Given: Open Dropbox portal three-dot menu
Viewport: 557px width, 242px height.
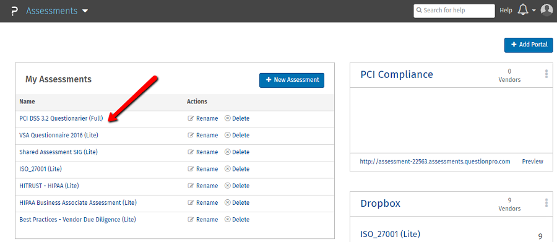Looking at the screenshot, I should (x=546, y=202).
